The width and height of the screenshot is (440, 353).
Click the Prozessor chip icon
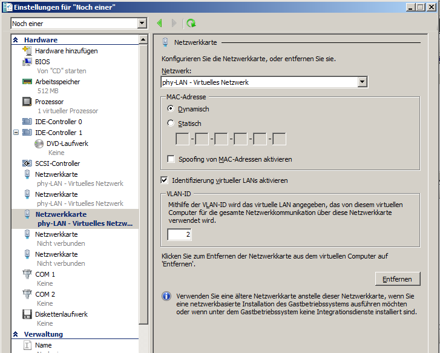[27, 102]
